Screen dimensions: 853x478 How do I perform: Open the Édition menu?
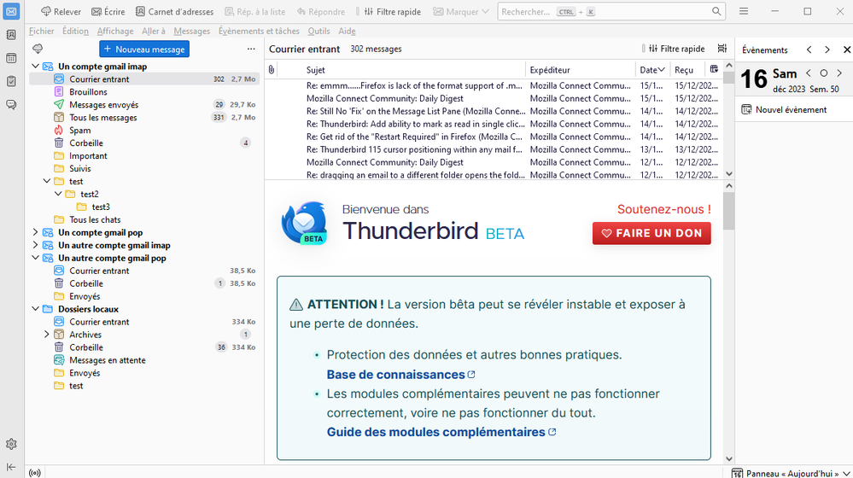[76, 31]
